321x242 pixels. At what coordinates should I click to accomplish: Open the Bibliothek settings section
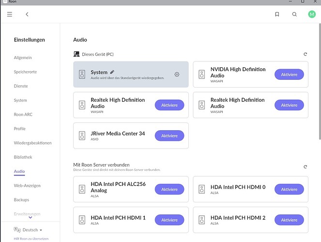(23, 157)
